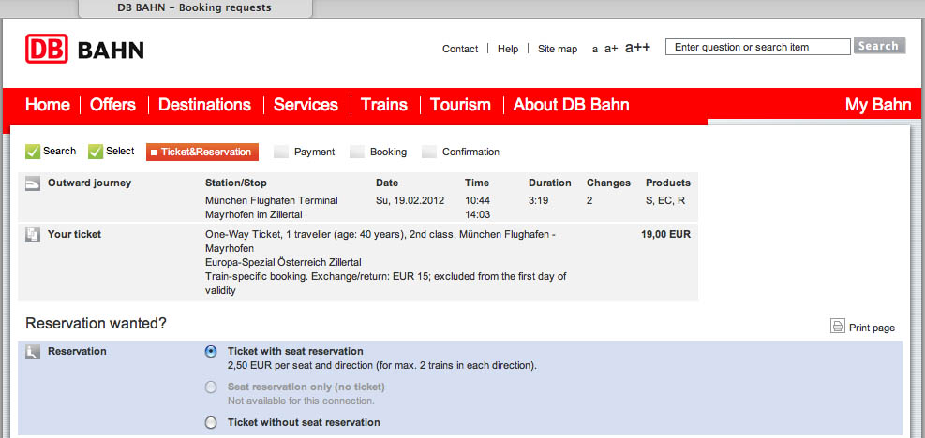Click the printer icon beside Print page
The width and height of the screenshot is (925, 438).
click(838, 326)
